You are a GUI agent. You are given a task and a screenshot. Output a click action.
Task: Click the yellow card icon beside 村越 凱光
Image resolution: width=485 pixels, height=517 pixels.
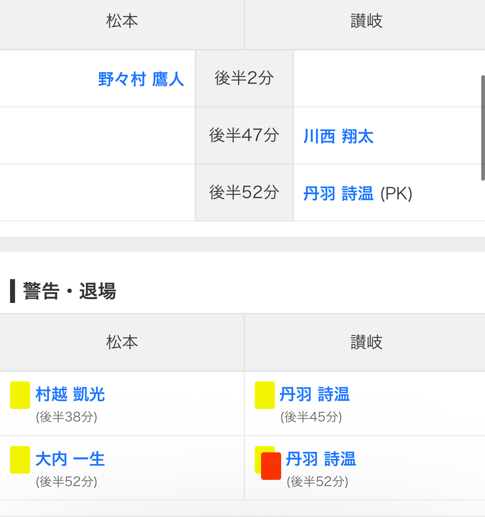point(20,395)
